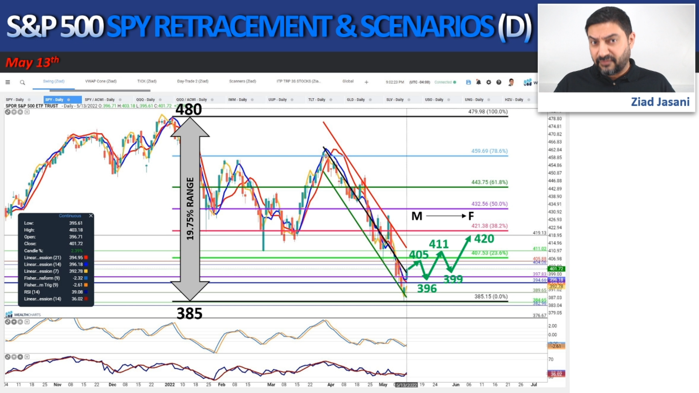Click the plus icon on the price chart pane
Image resolution: width=699 pixels, height=393 pixels.
27,112
